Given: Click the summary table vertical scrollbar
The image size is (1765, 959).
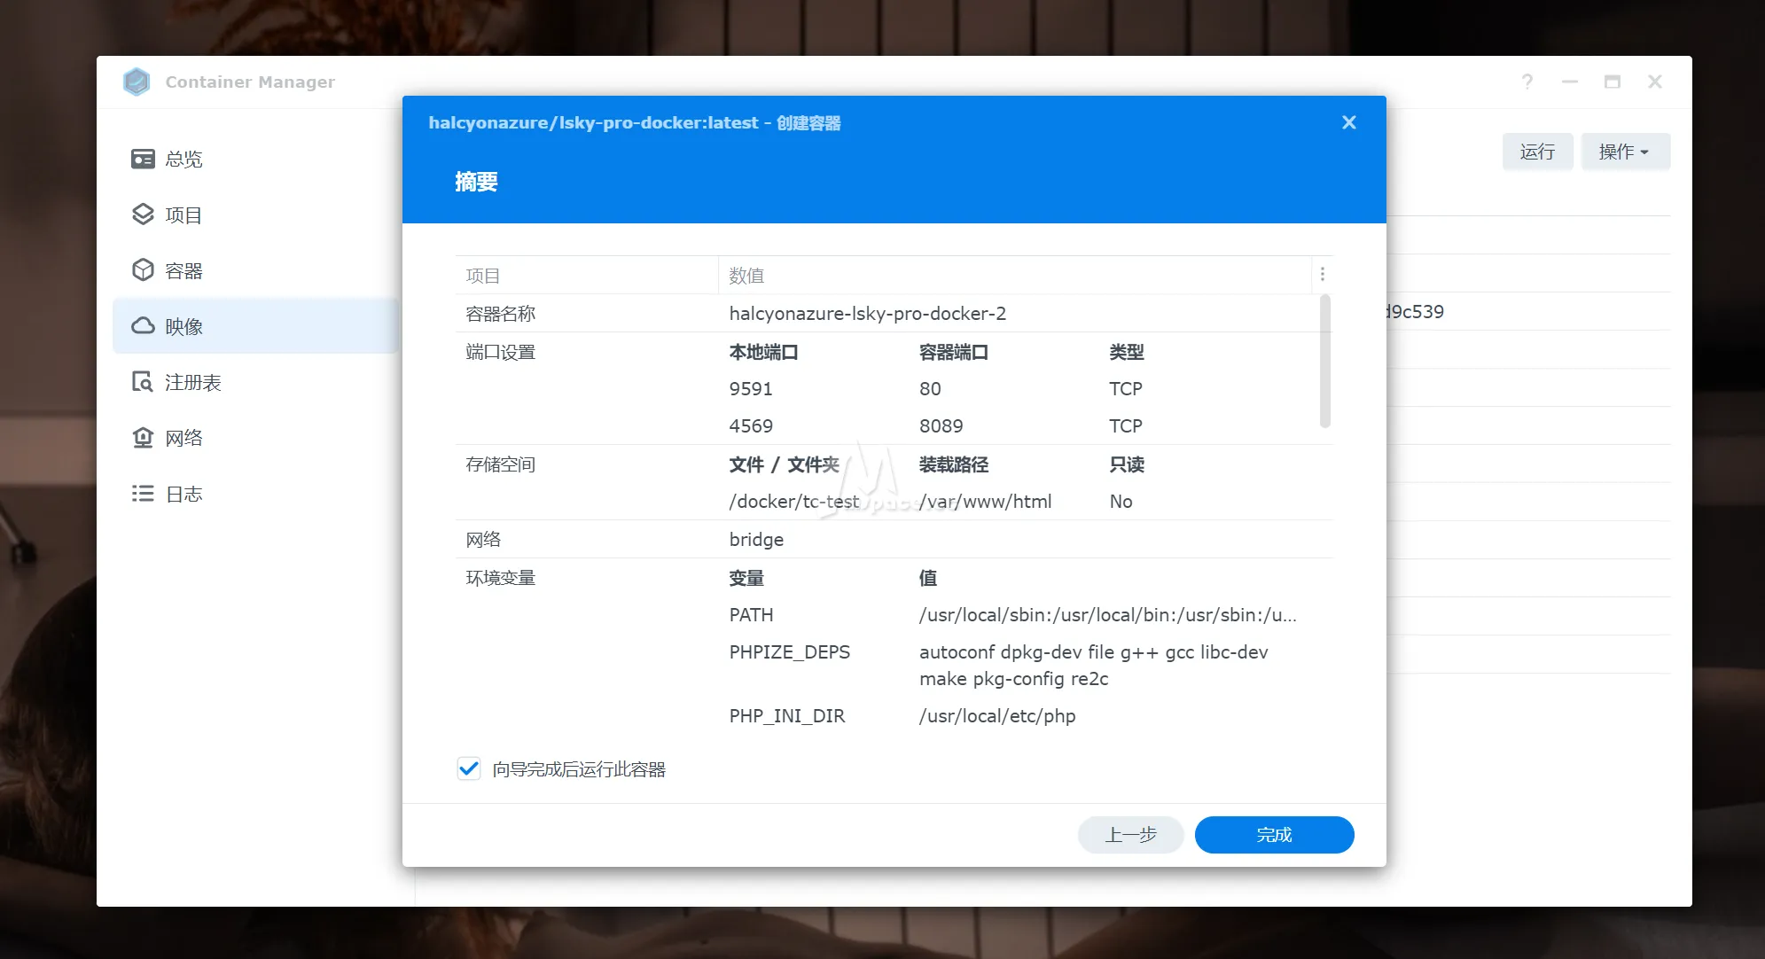Looking at the screenshot, I should tap(1324, 362).
